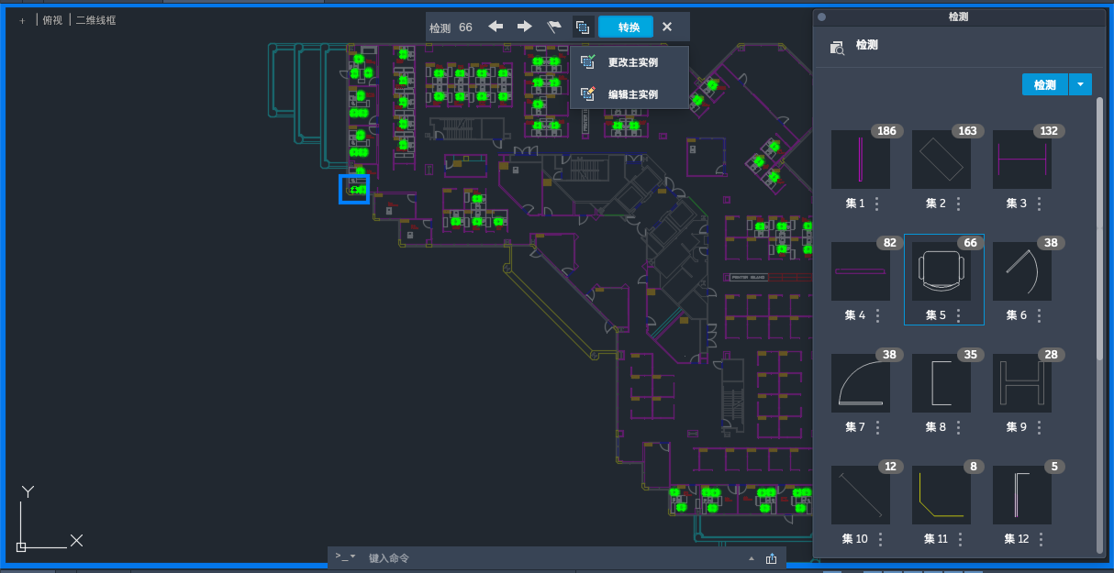Open the 二维线框 visual style menu
The image size is (1114, 573).
(x=95, y=19)
